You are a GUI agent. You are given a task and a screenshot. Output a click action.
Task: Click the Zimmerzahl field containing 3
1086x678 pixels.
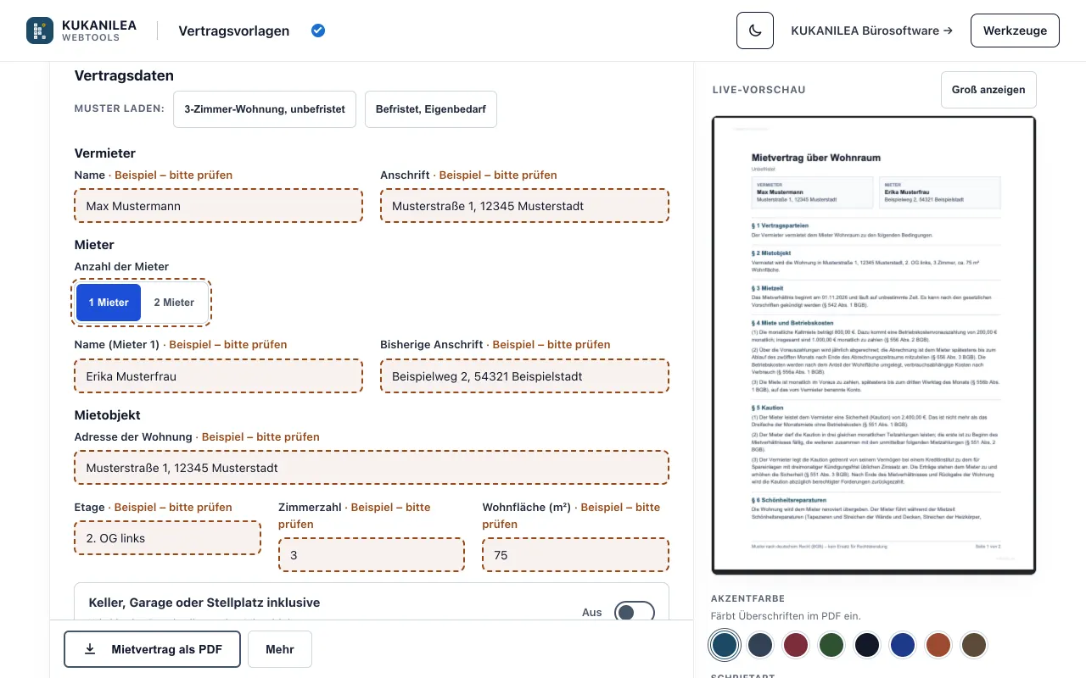[x=372, y=555]
